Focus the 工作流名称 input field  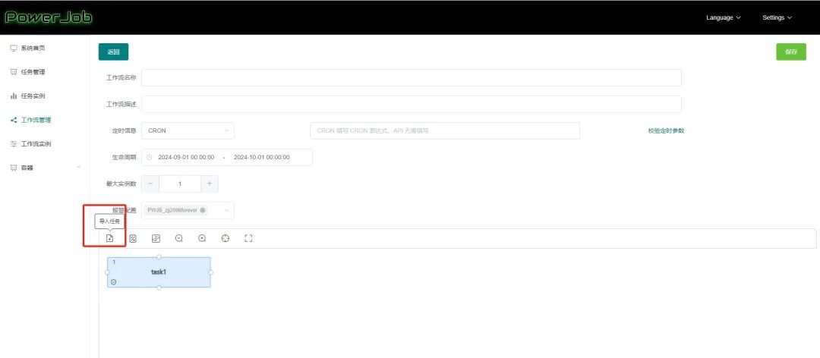tap(411, 77)
